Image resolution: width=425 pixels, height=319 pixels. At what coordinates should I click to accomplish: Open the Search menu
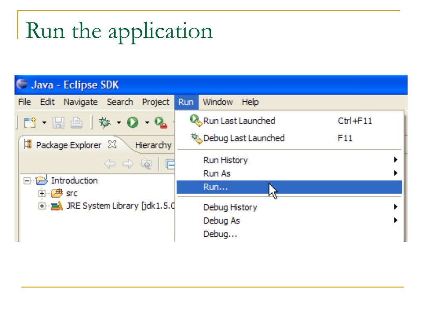click(x=120, y=102)
